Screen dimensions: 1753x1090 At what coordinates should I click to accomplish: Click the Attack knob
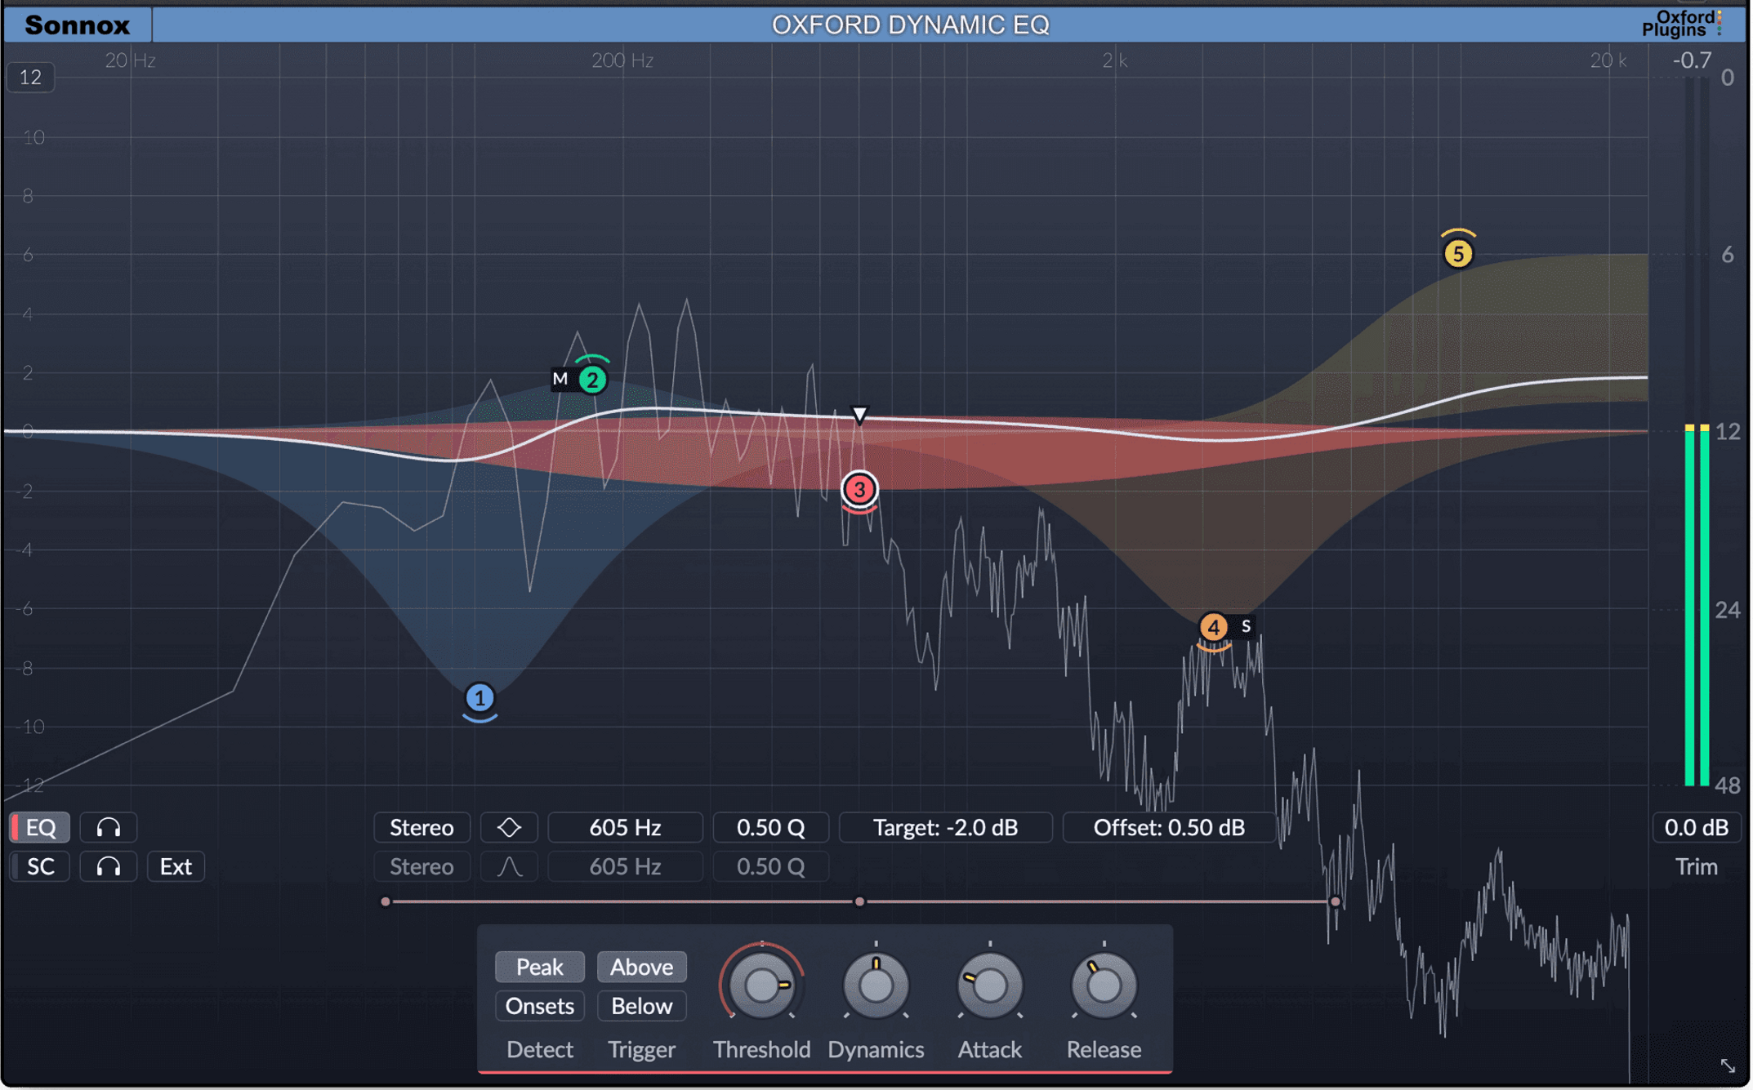990,985
